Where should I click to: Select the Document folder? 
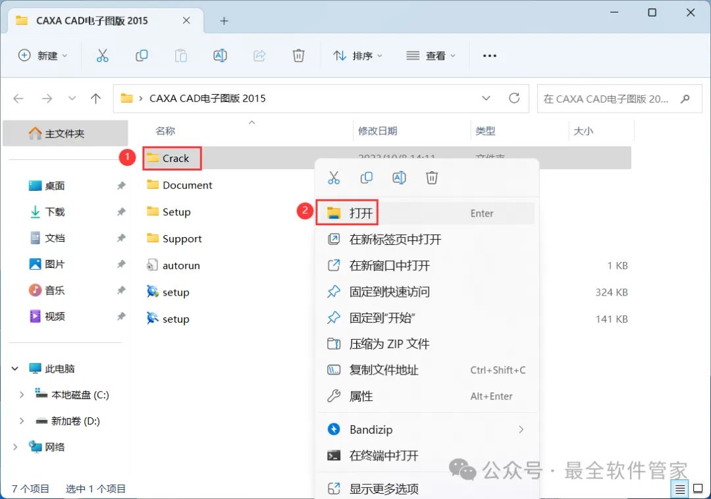(x=180, y=185)
